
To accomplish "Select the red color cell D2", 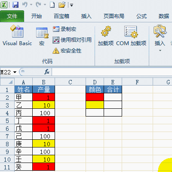I will click(x=95, y=97).
